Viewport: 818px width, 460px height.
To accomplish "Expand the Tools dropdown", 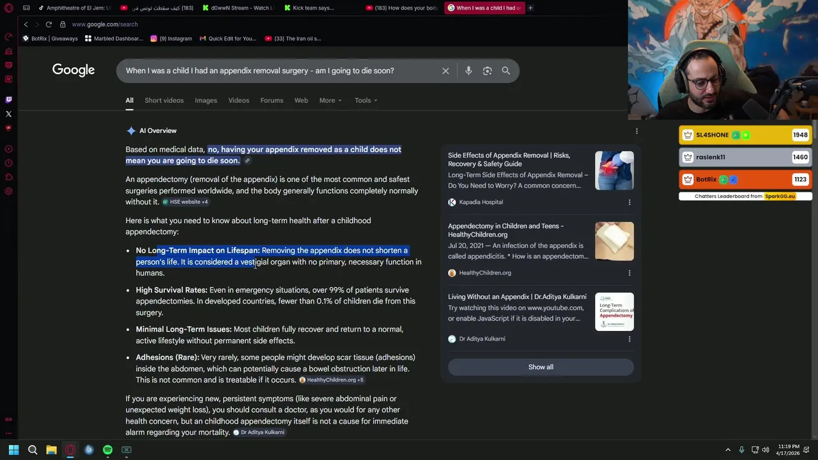I will 366,100.
